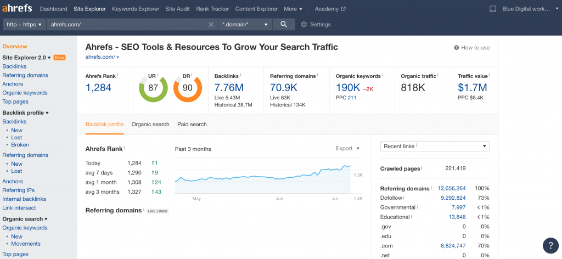Open Keywords Explorer
Screen dimensions: 562x259
[x=136, y=9]
